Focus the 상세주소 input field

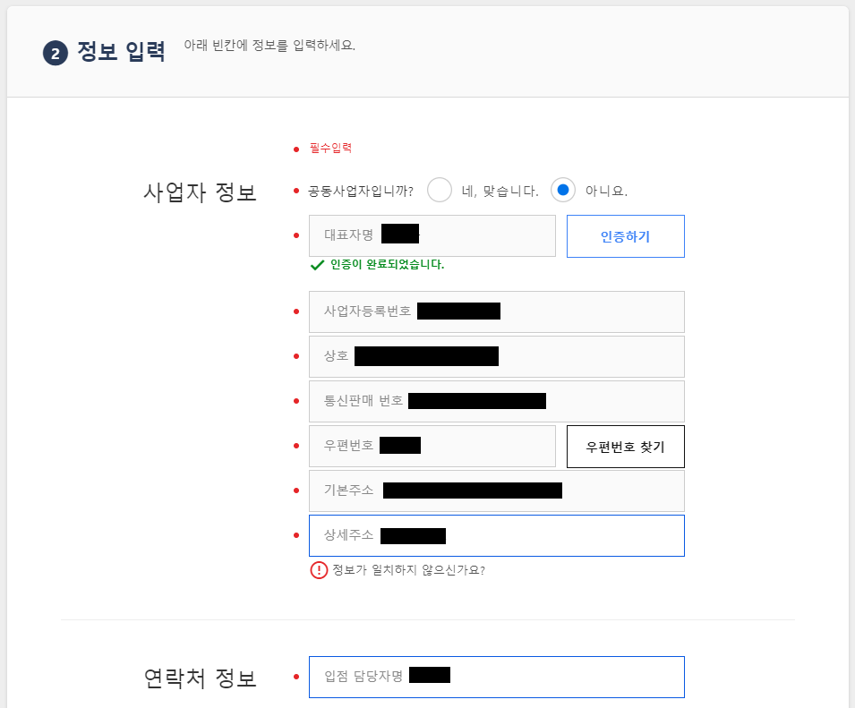tap(497, 536)
